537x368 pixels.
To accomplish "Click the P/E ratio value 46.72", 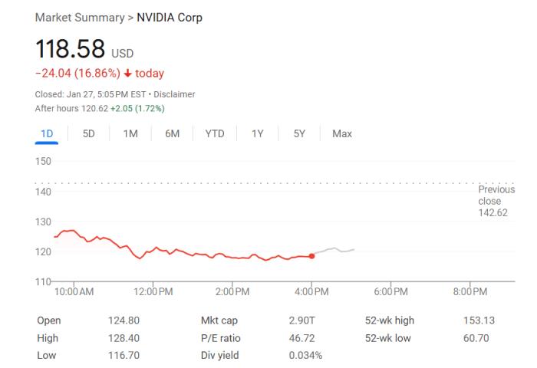I will click(x=301, y=338).
